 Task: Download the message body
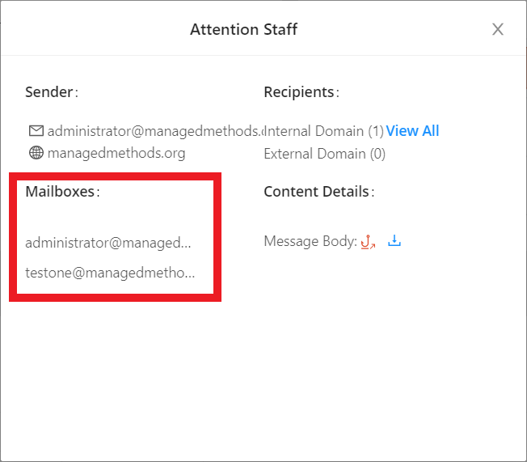coord(394,240)
